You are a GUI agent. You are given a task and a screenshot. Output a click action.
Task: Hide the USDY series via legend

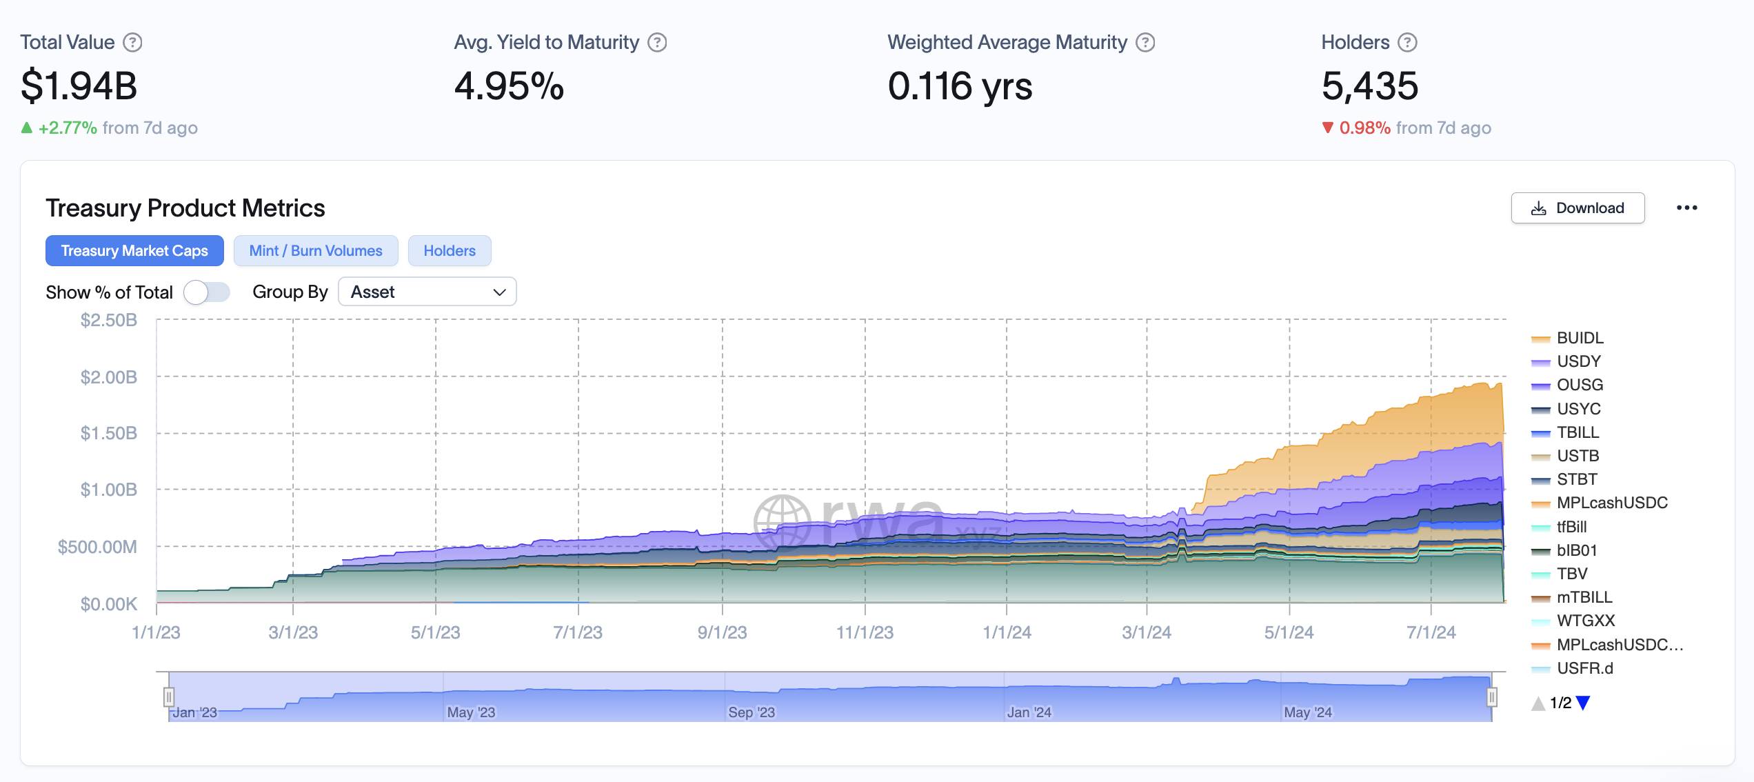[x=1578, y=361]
